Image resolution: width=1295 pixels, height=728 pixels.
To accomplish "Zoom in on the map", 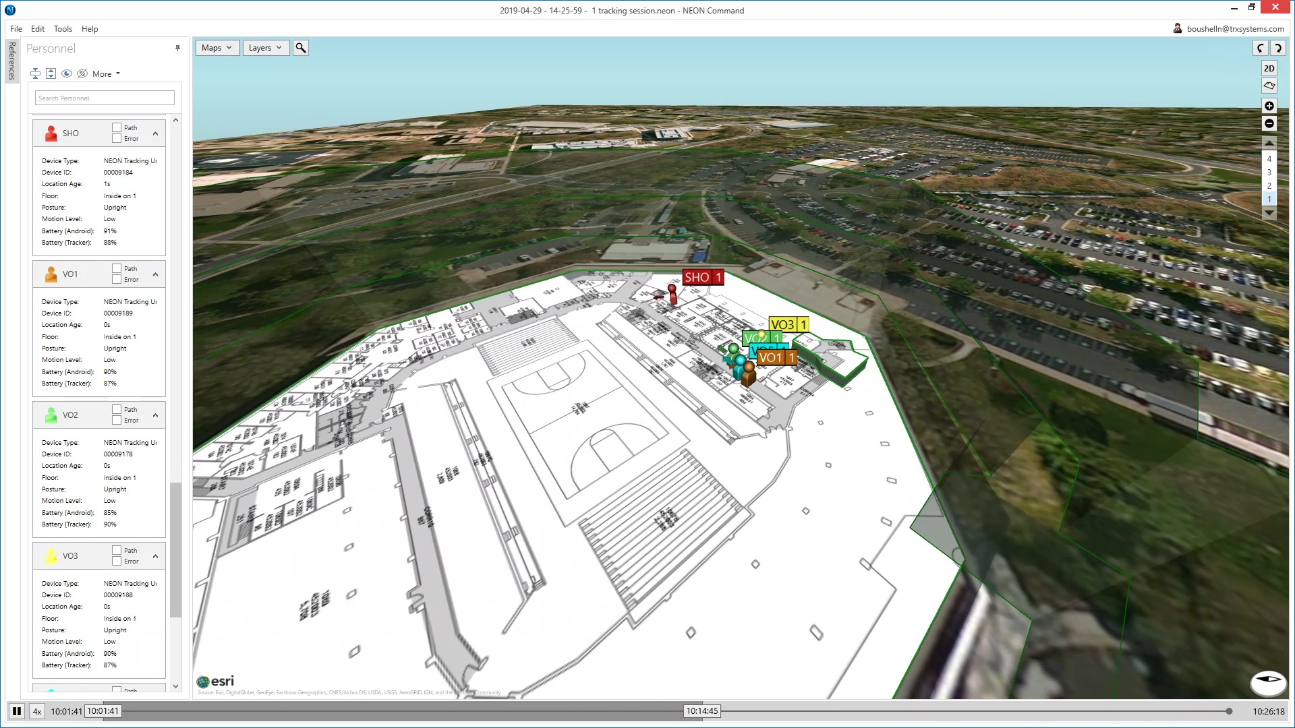I will [x=1269, y=106].
